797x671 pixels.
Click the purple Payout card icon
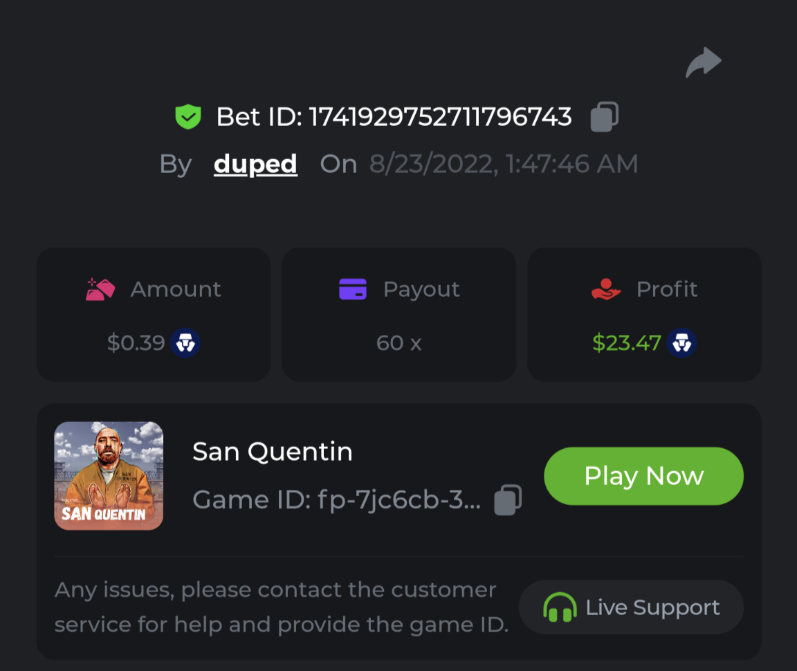[353, 289]
